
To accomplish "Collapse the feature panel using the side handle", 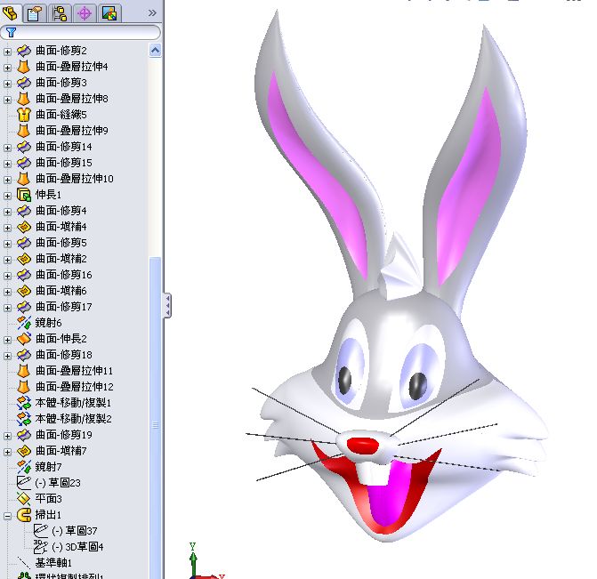I will coord(167,305).
